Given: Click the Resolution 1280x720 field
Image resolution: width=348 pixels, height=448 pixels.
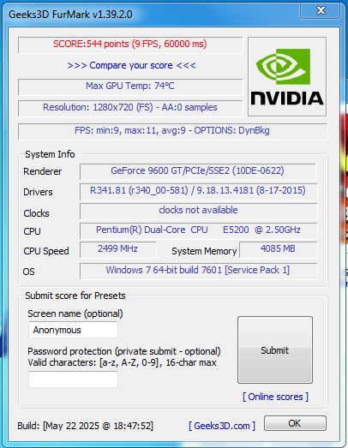Looking at the screenshot, I should 130,108.
